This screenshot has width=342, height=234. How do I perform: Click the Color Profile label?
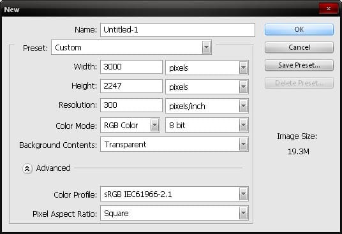pyautogui.click(x=75, y=194)
